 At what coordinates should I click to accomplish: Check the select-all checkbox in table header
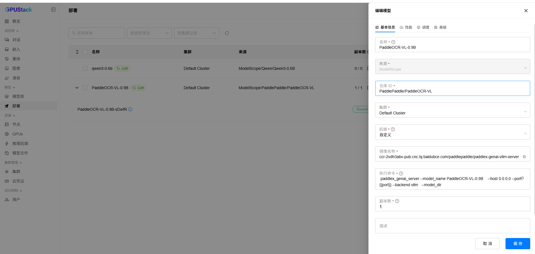click(x=85, y=52)
